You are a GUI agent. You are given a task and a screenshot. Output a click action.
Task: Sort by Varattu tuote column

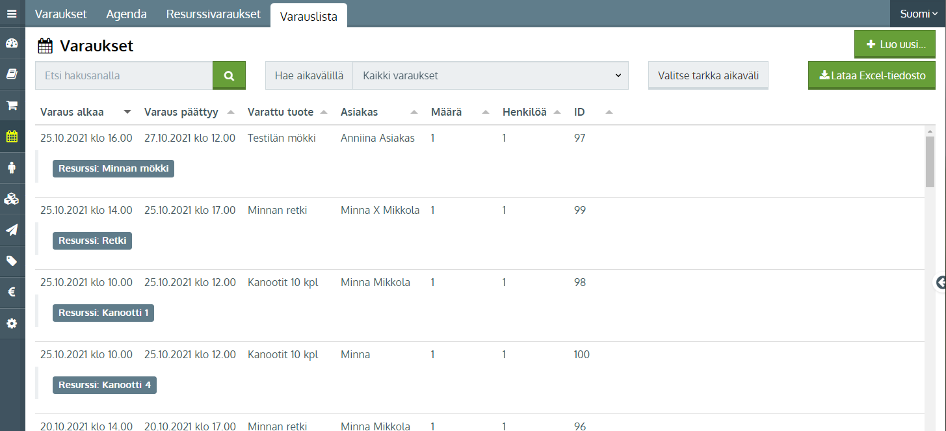point(287,112)
